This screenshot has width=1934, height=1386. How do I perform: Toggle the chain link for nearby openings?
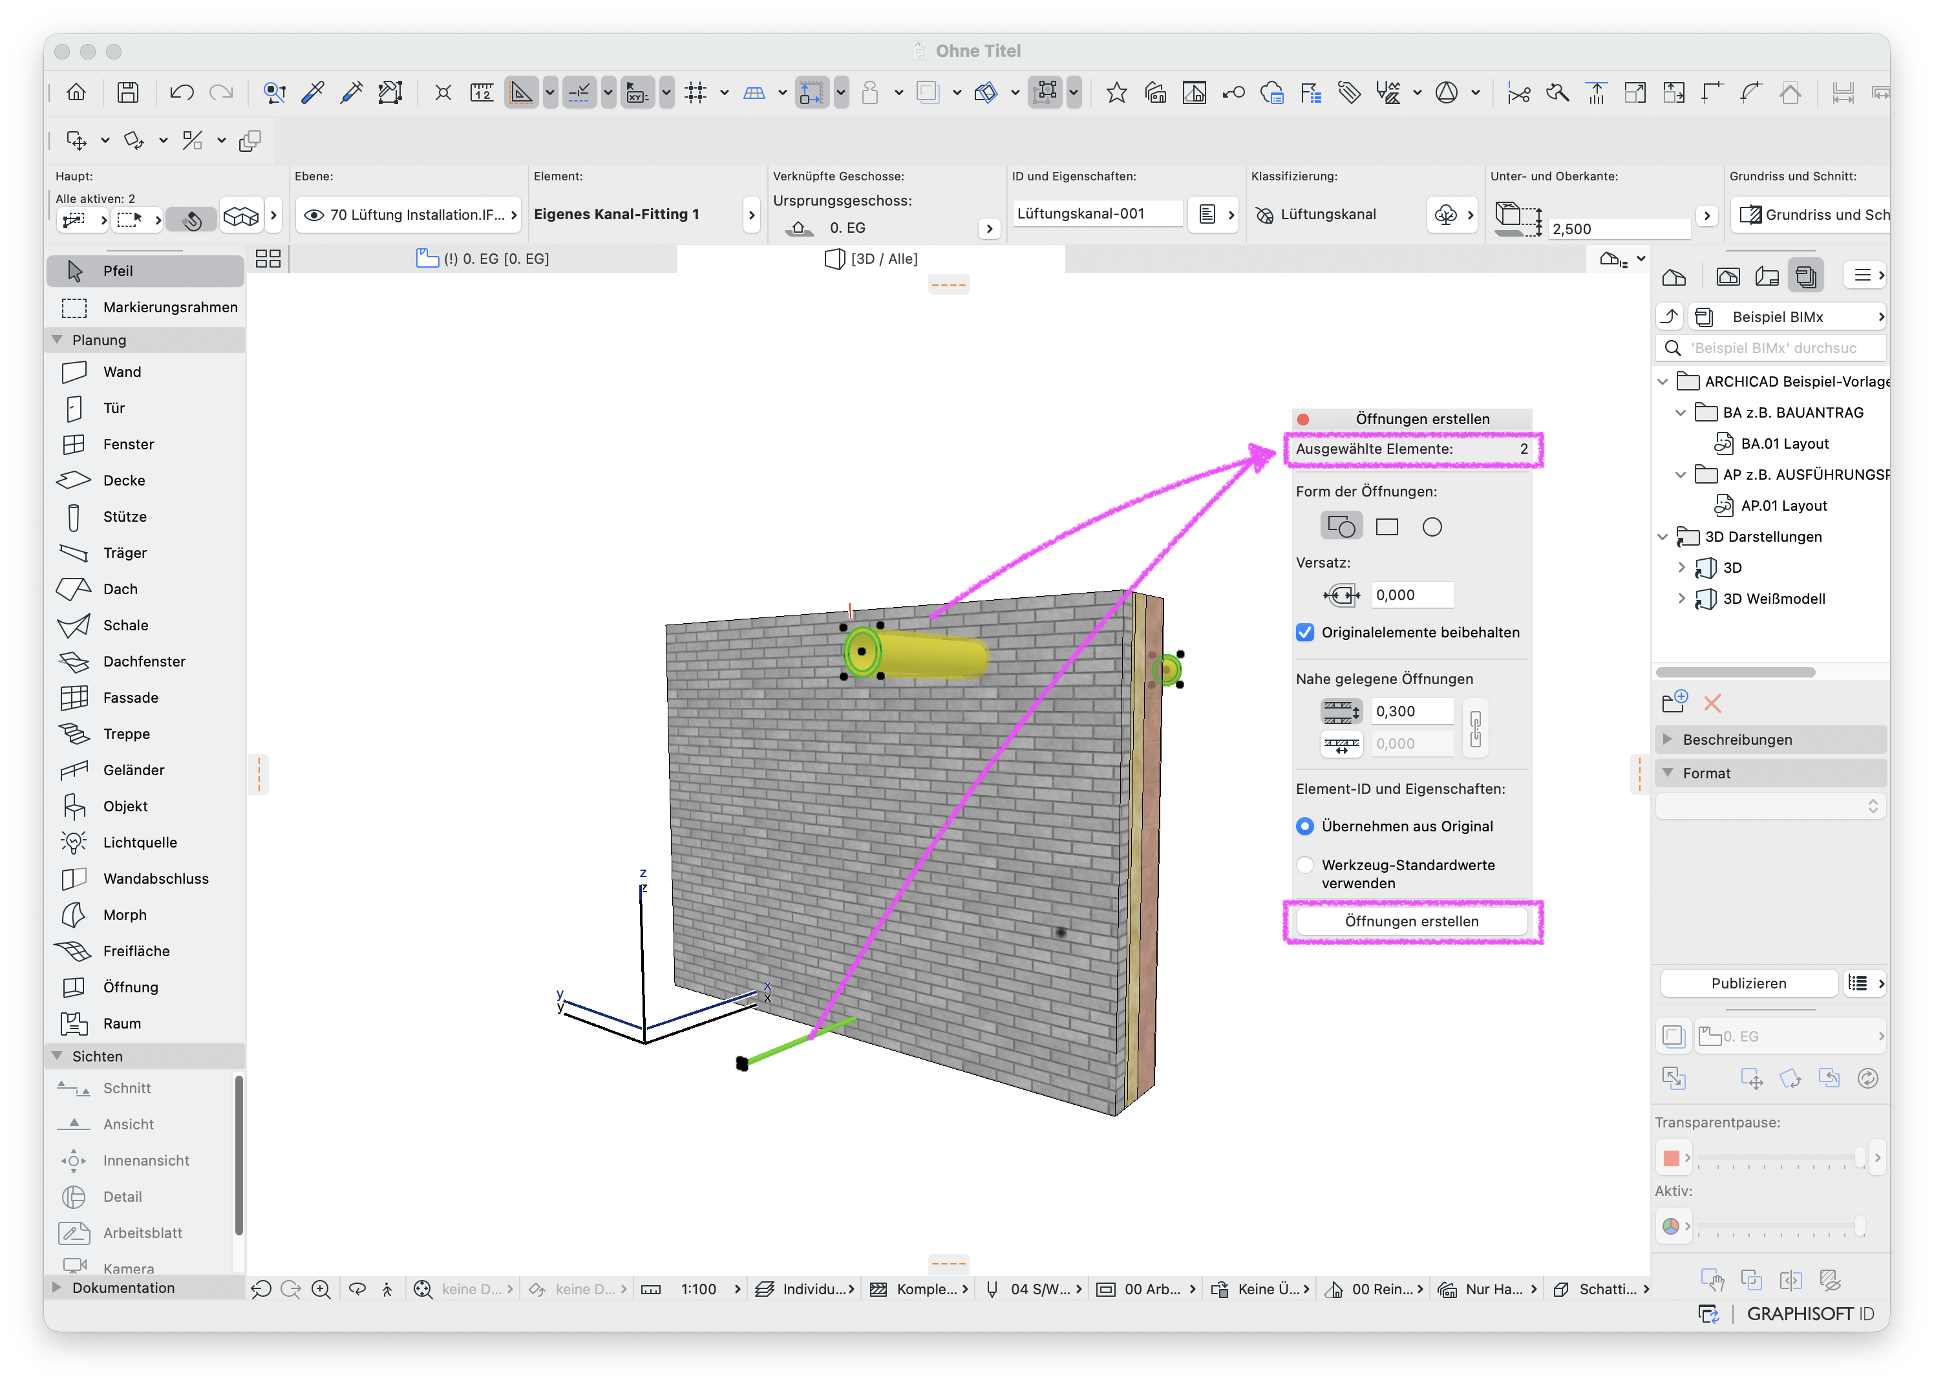click(1475, 729)
